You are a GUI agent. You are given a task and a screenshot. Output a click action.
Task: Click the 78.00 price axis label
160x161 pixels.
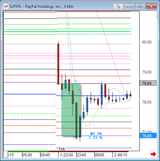click(147, 102)
